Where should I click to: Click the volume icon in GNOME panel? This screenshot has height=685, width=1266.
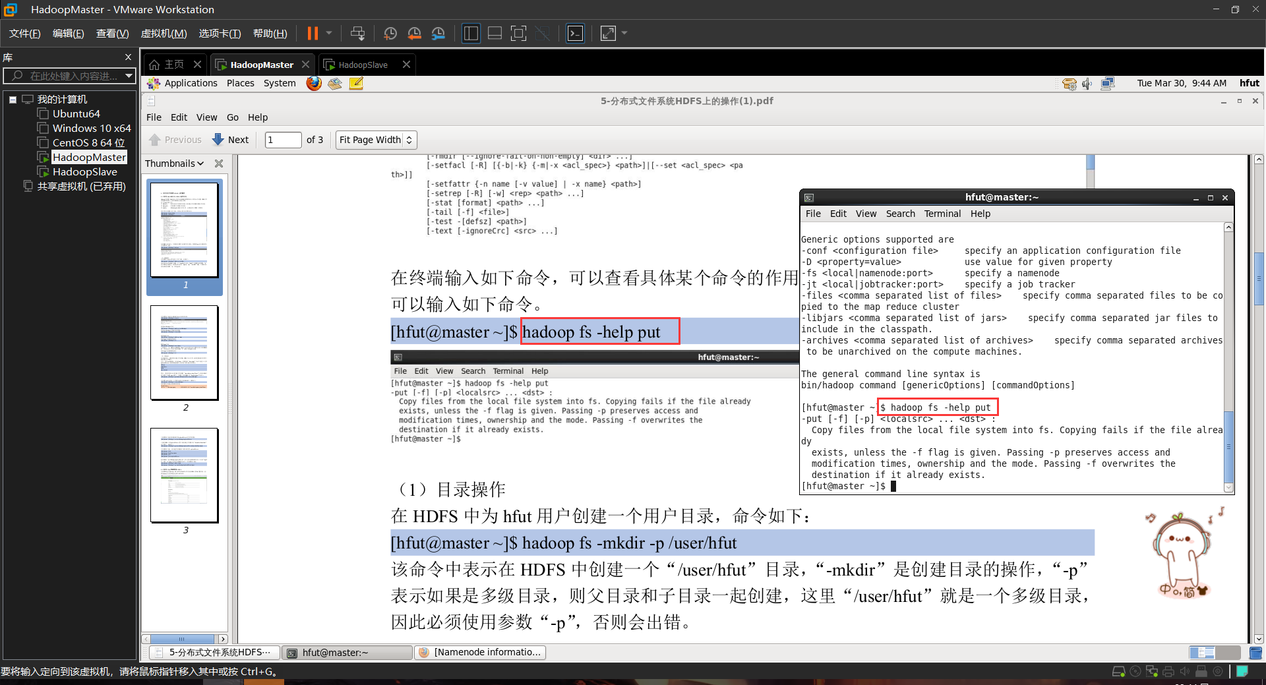pos(1087,83)
